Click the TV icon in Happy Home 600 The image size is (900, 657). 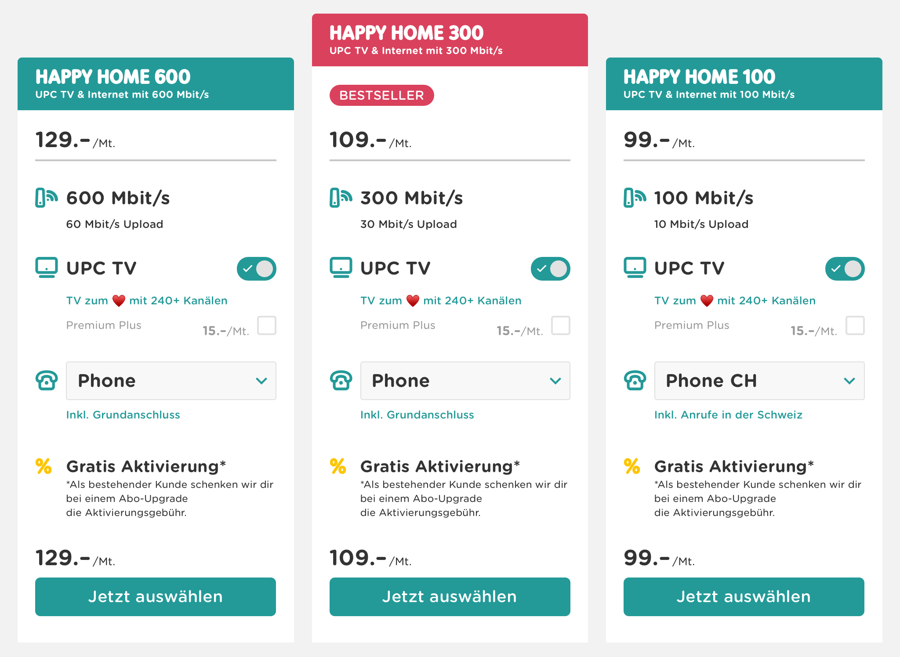coord(46,267)
